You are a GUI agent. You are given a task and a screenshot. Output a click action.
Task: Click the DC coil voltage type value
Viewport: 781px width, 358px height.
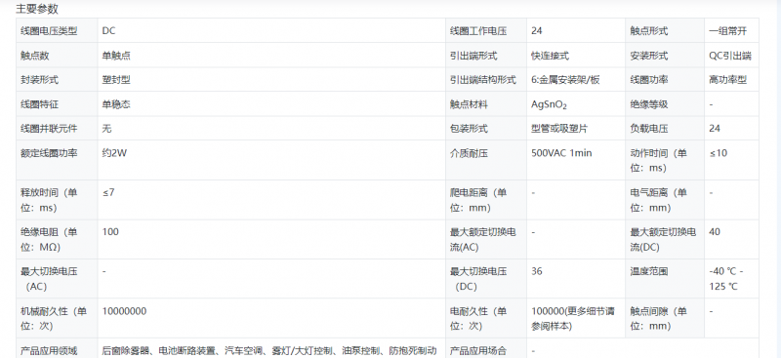pyautogui.click(x=108, y=31)
